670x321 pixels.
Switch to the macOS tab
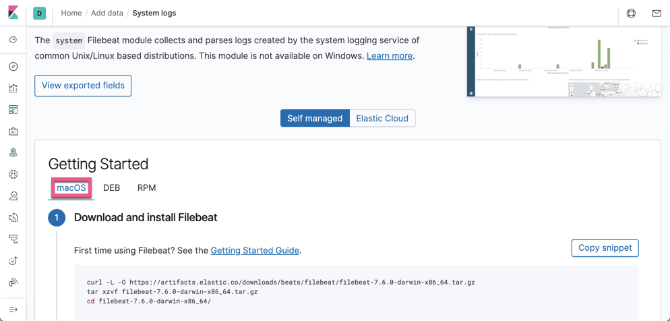pyautogui.click(x=71, y=187)
